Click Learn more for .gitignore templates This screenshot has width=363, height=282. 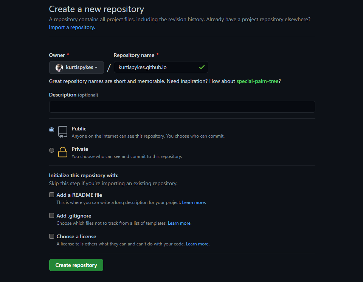tap(179, 223)
